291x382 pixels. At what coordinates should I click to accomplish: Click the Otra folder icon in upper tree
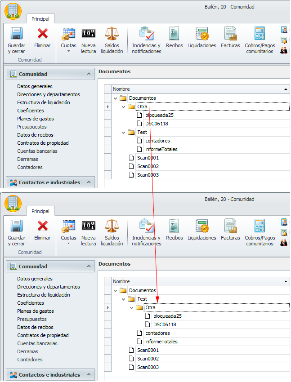pos(131,107)
